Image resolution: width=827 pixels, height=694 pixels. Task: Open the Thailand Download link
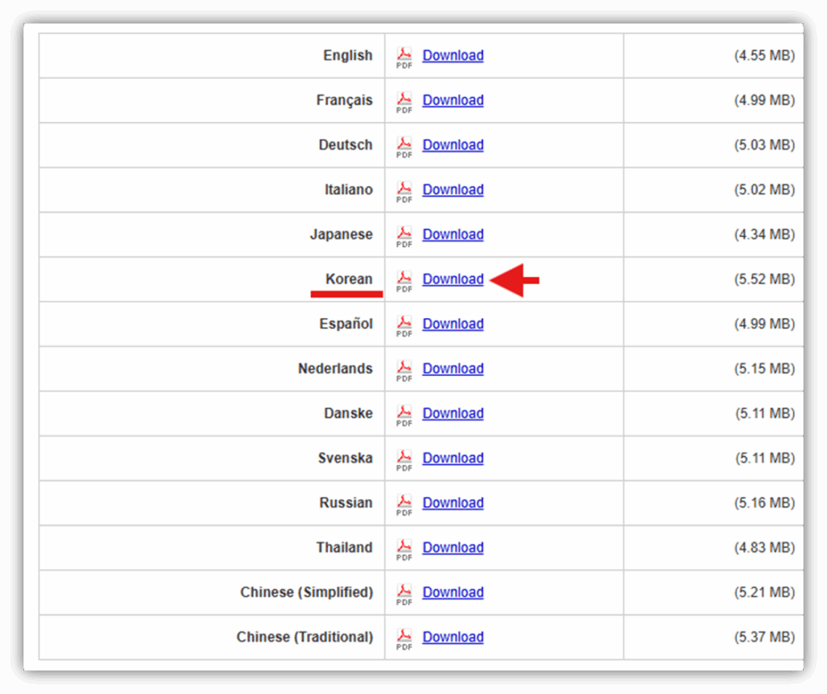click(x=452, y=547)
